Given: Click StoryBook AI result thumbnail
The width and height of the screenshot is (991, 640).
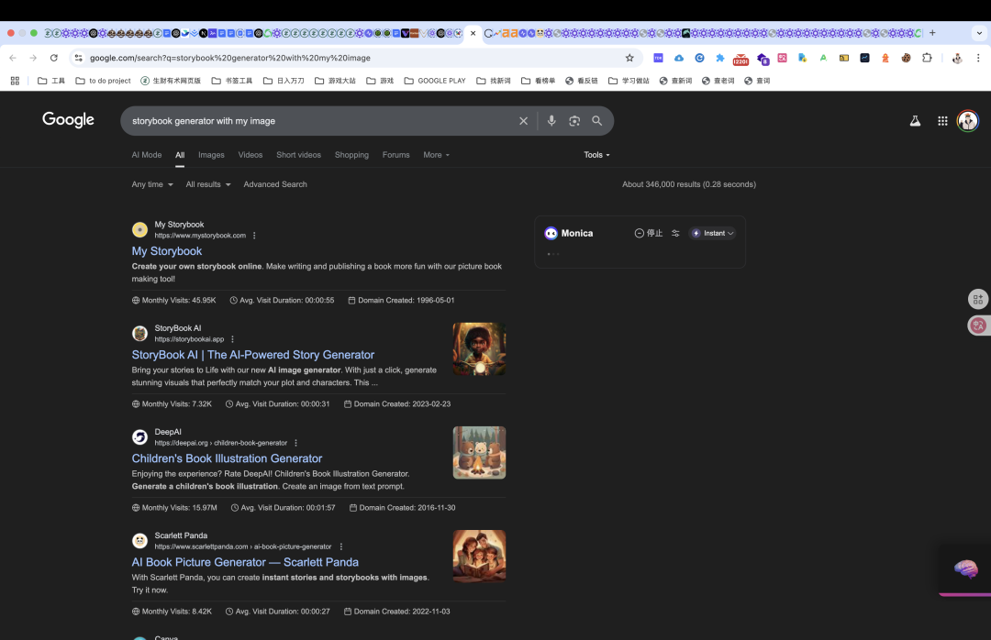Looking at the screenshot, I should coord(479,348).
